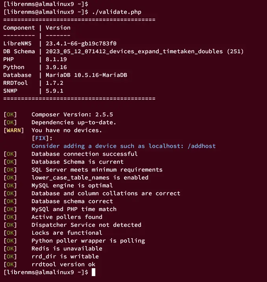Image resolution: width=267 pixels, height=282 pixels.
Task: Click the OK label beside "rrdtool version ok"
Action: pos(10,264)
